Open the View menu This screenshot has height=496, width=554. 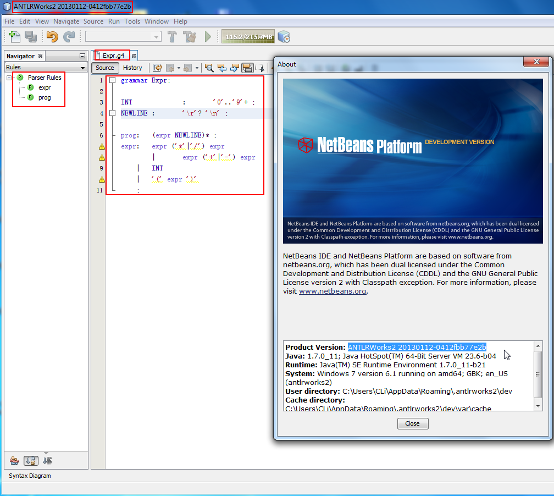pyautogui.click(x=42, y=21)
